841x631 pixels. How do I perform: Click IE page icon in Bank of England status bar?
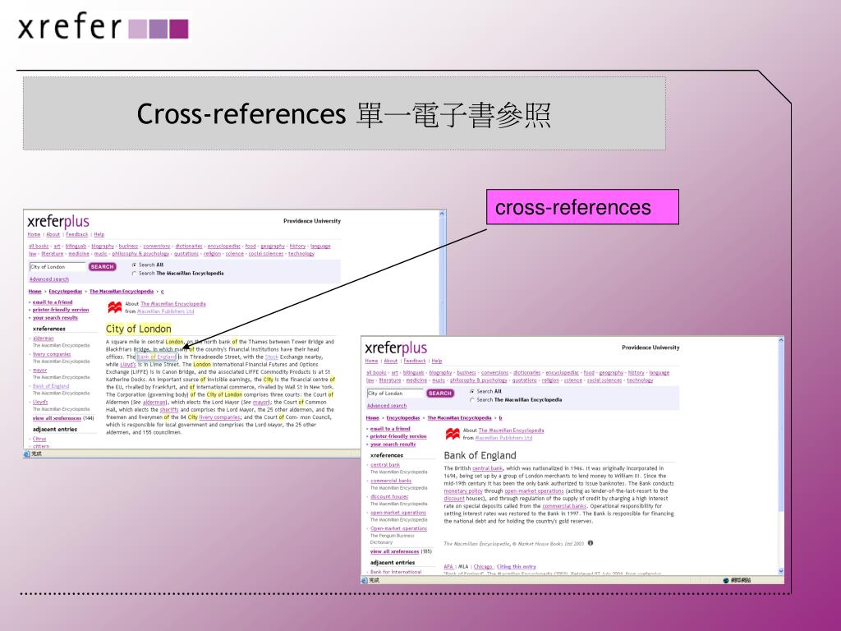(x=365, y=580)
